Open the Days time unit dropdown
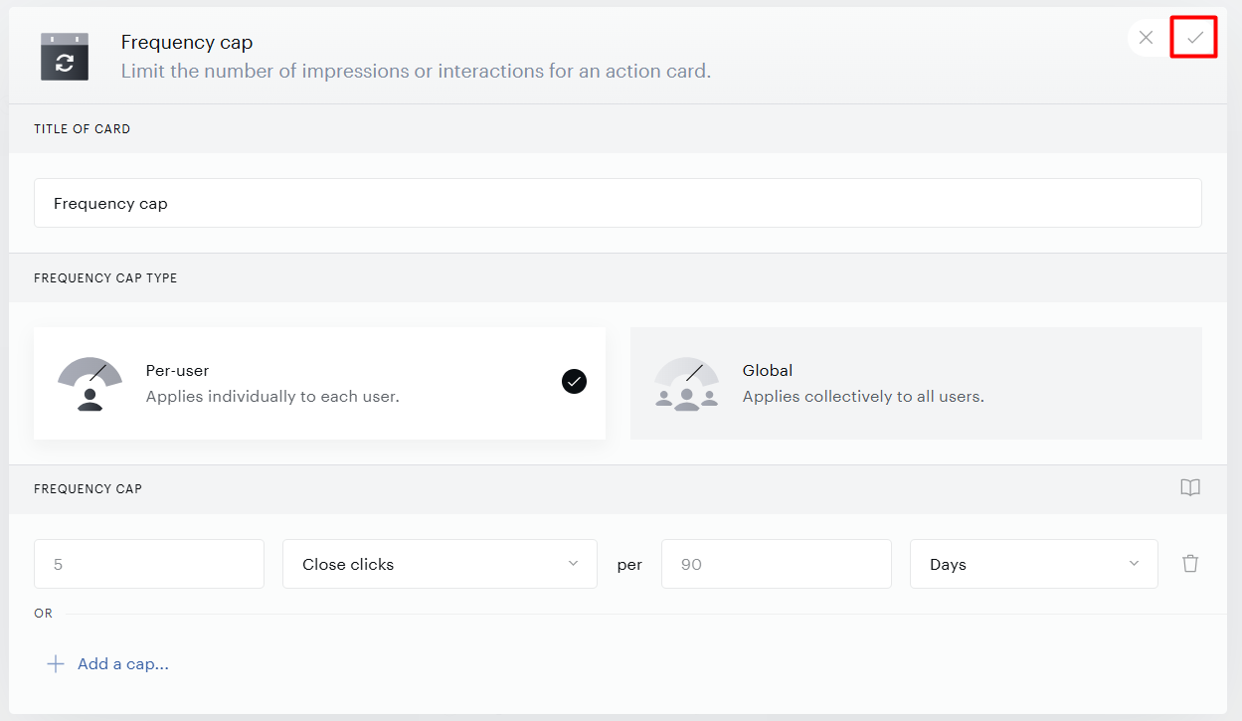The height and width of the screenshot is (721, 1242). (1034, 564)
